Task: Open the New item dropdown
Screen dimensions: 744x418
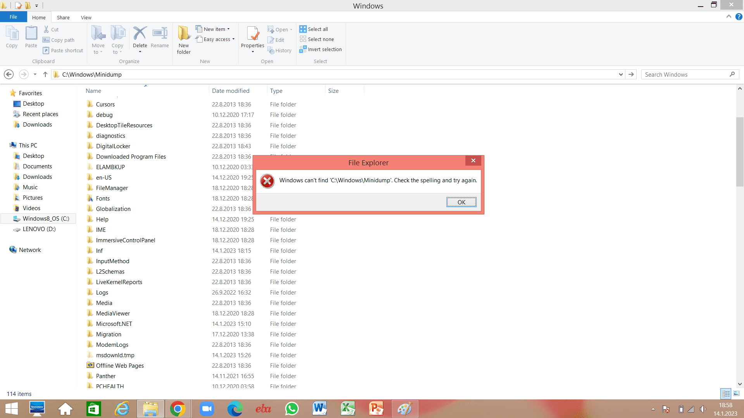Action: point(213,29)
